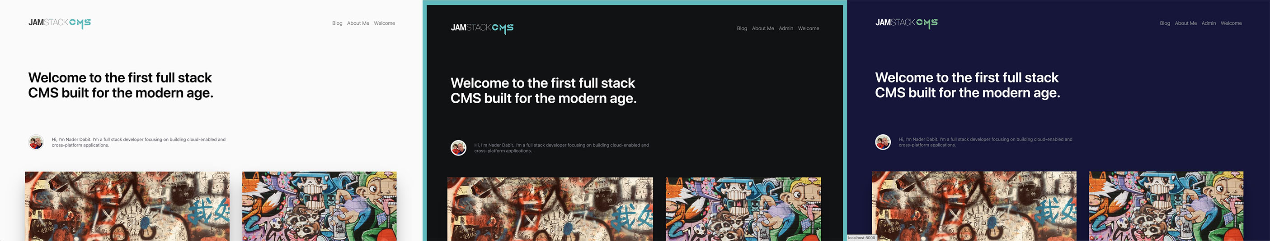This screenshot has height=241, width=1270.
Task: Open the Admin link on the black theme page
Action: [786, 28]
